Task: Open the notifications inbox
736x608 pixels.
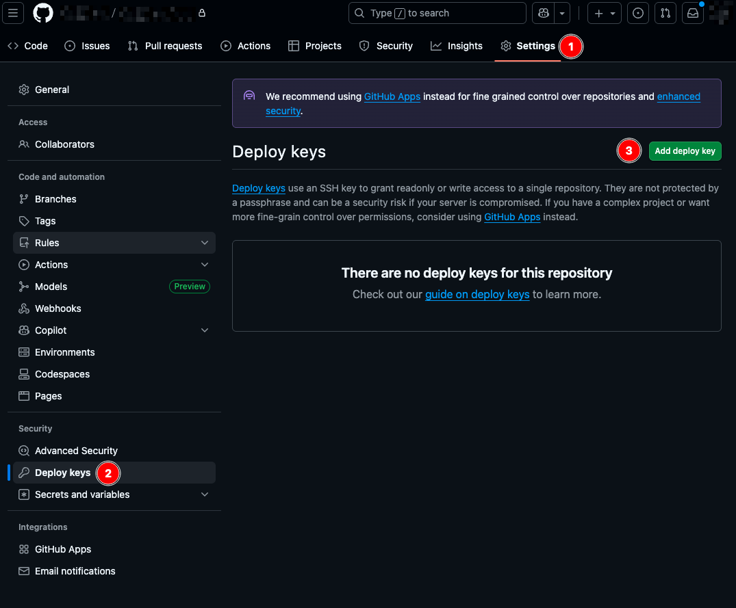Action: tap(692, 12)
